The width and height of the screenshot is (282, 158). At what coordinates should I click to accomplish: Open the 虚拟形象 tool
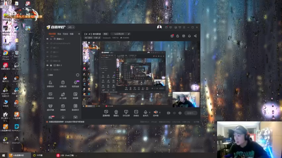(x=50, y=107)
